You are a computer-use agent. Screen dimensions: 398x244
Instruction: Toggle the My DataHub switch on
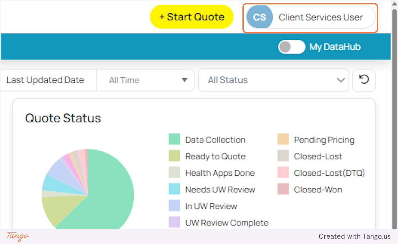click(292, 47)
